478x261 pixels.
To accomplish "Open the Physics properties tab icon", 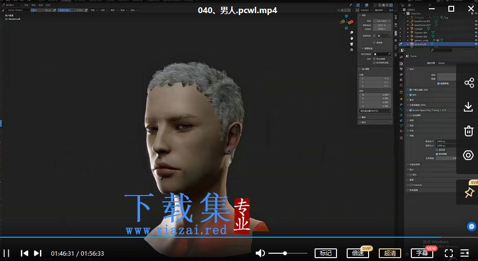I will [401, 115].
